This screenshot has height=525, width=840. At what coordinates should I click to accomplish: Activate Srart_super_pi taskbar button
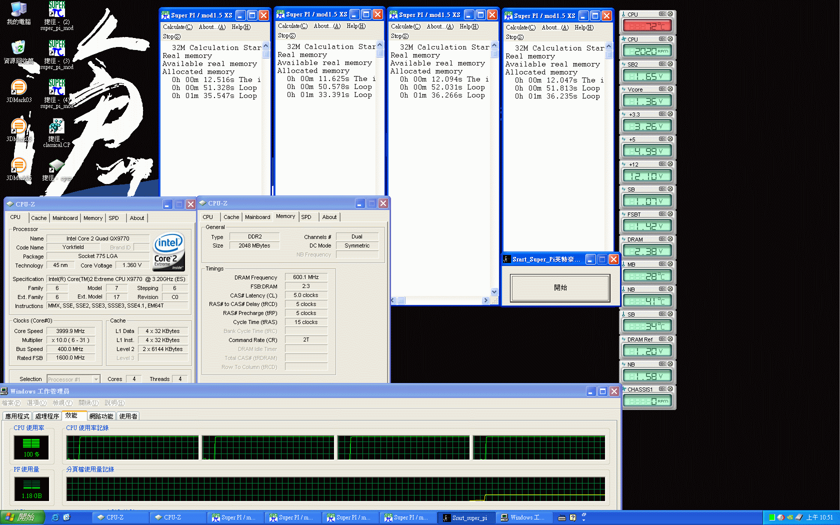467,517
